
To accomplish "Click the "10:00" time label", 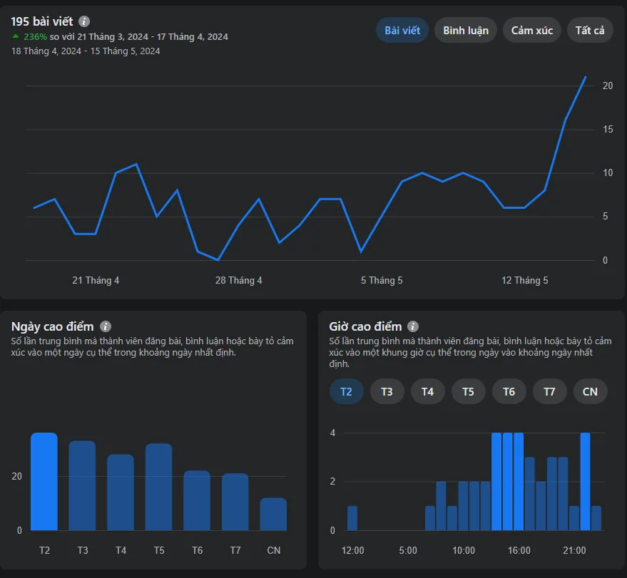I will pyautogui.click(x=464, y=550).
